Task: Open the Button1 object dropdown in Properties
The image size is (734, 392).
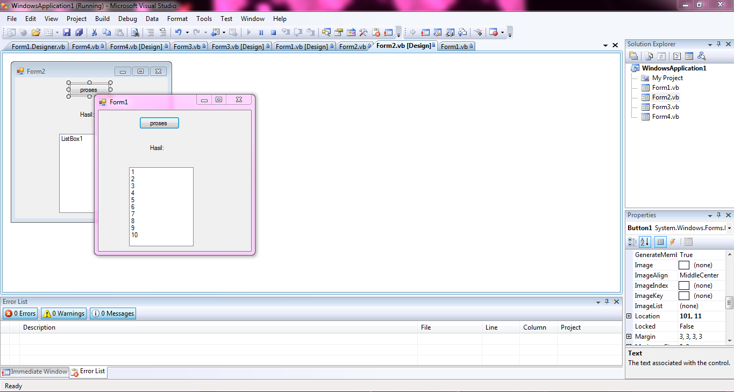Action: (x=730, y=227)
